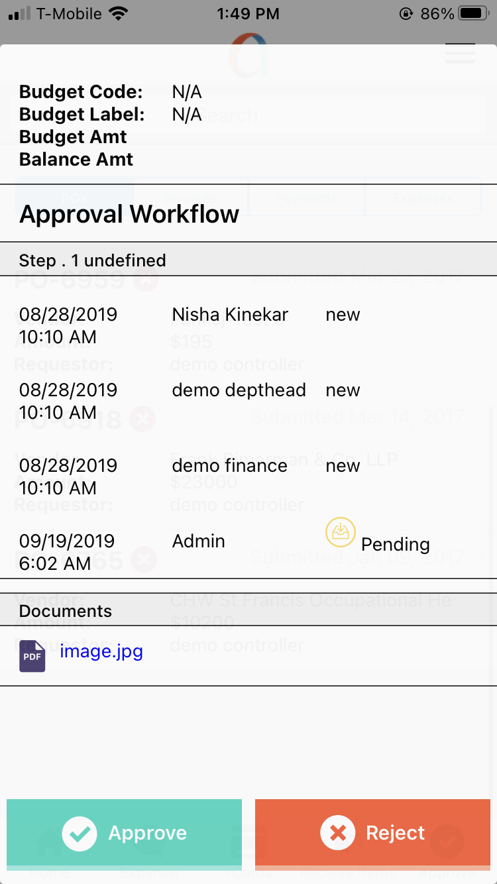Collapse the Documents section header

(66, 610)
